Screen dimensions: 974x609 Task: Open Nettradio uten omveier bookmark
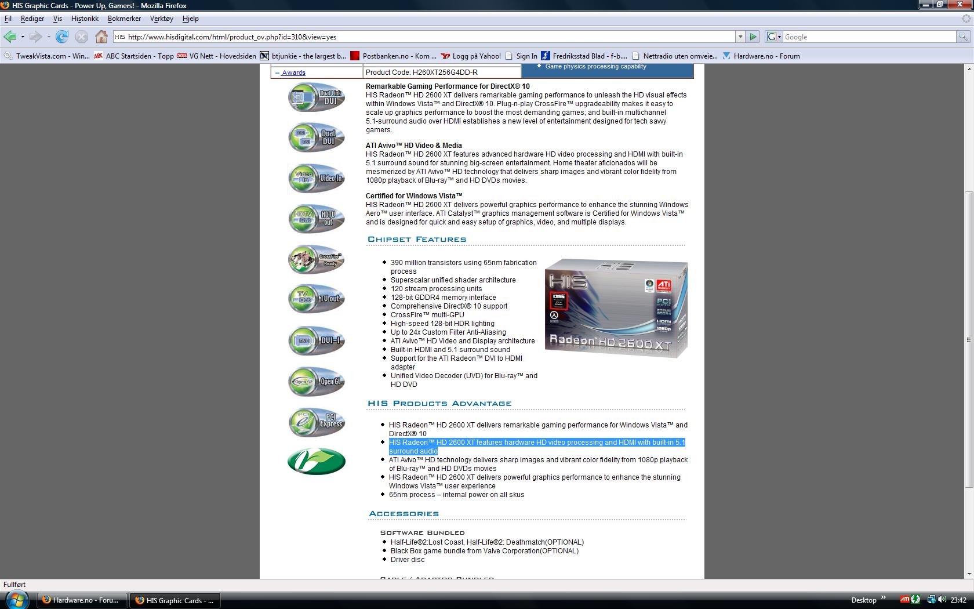(675, 56)
